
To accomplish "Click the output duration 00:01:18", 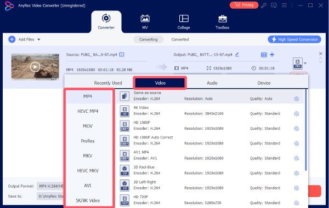I will pos(266,68).
